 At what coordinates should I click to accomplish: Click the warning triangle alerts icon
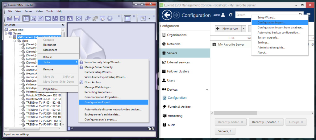click(70, 19)
